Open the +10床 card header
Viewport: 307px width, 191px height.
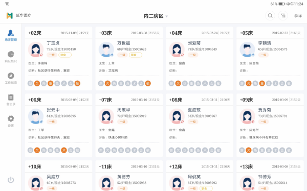tap(58, 166)
